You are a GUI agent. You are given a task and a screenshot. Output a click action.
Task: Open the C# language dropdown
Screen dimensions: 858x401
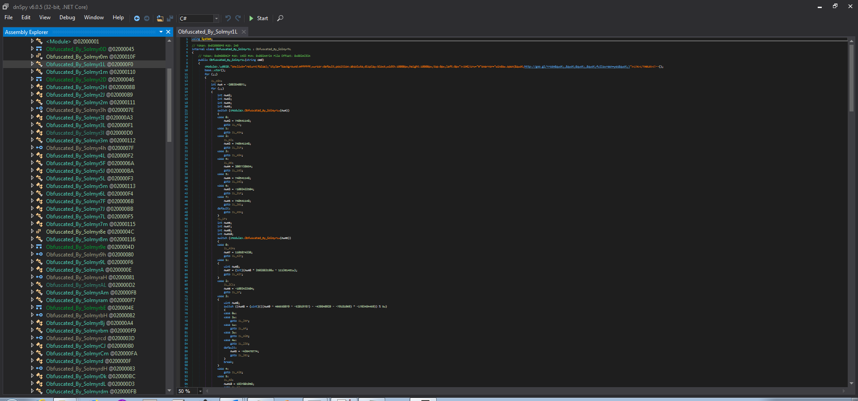[x=216, y=18]
